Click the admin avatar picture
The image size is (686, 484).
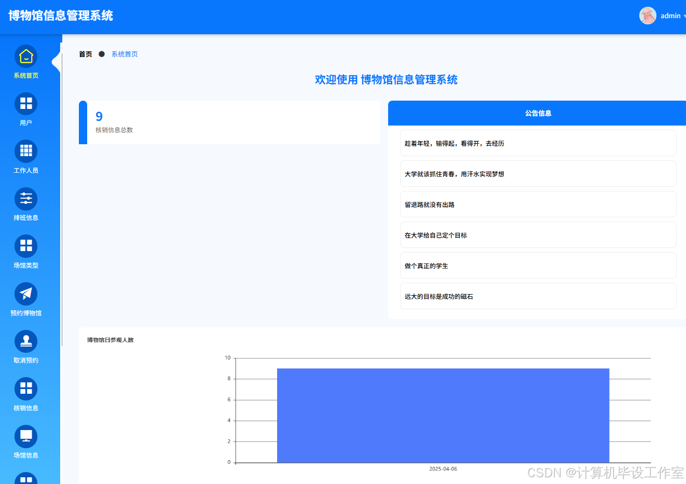point(648,16)
